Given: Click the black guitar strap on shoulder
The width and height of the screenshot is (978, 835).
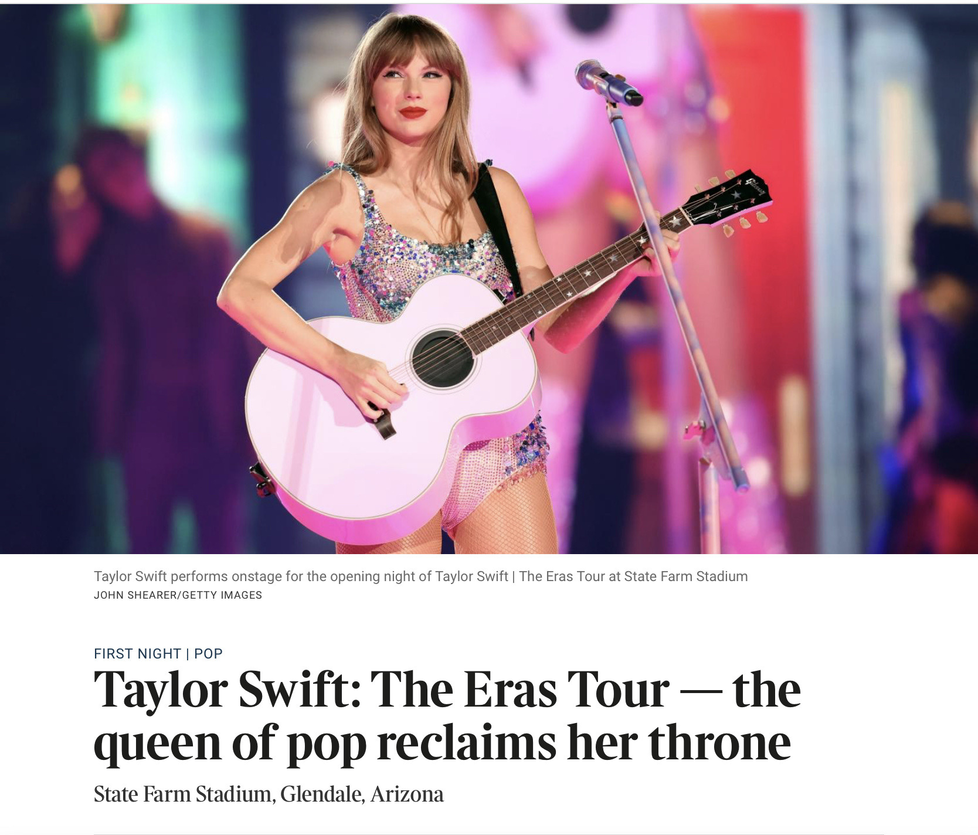Looking at the screenshot, I should click(x=498, y=229).
